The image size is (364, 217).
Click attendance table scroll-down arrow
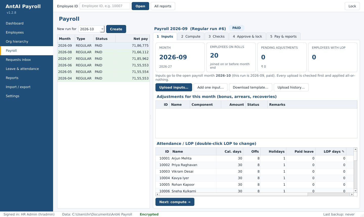[x=355, y=191]
